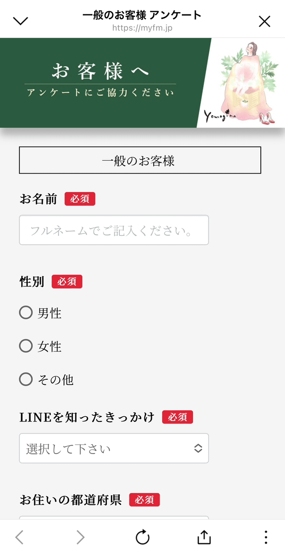Open the three-dot more options menu
The height and width of the screenshot is (557, 285).
pyautogui.click(x=266, y=537)
